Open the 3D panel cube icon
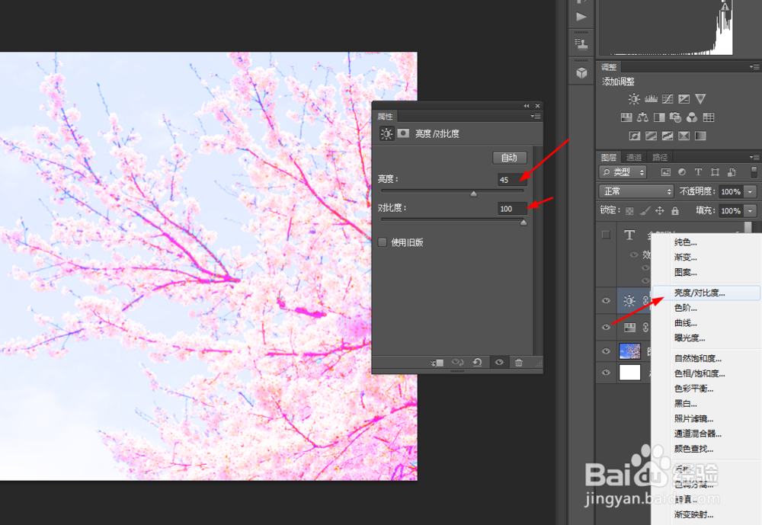The height and width of the screenshot is (525, 762). 581,73
